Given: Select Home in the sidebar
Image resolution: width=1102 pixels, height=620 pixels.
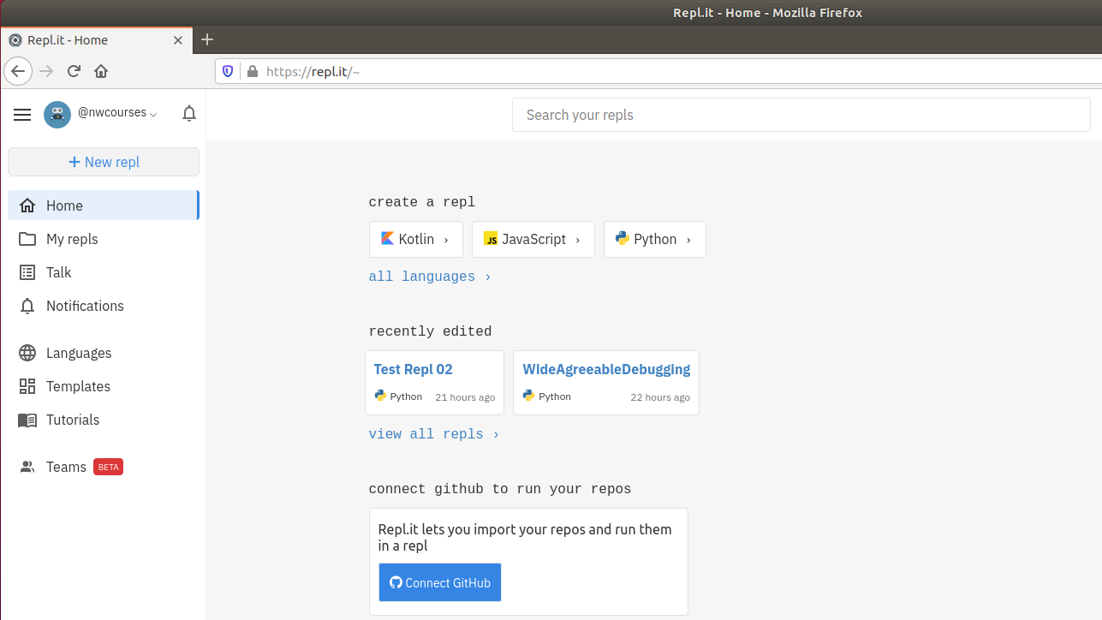Looking at the screenshot, I should [x=103, y=206].
